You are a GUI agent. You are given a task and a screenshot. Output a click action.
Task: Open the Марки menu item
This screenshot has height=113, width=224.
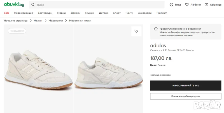coord(62,13)
